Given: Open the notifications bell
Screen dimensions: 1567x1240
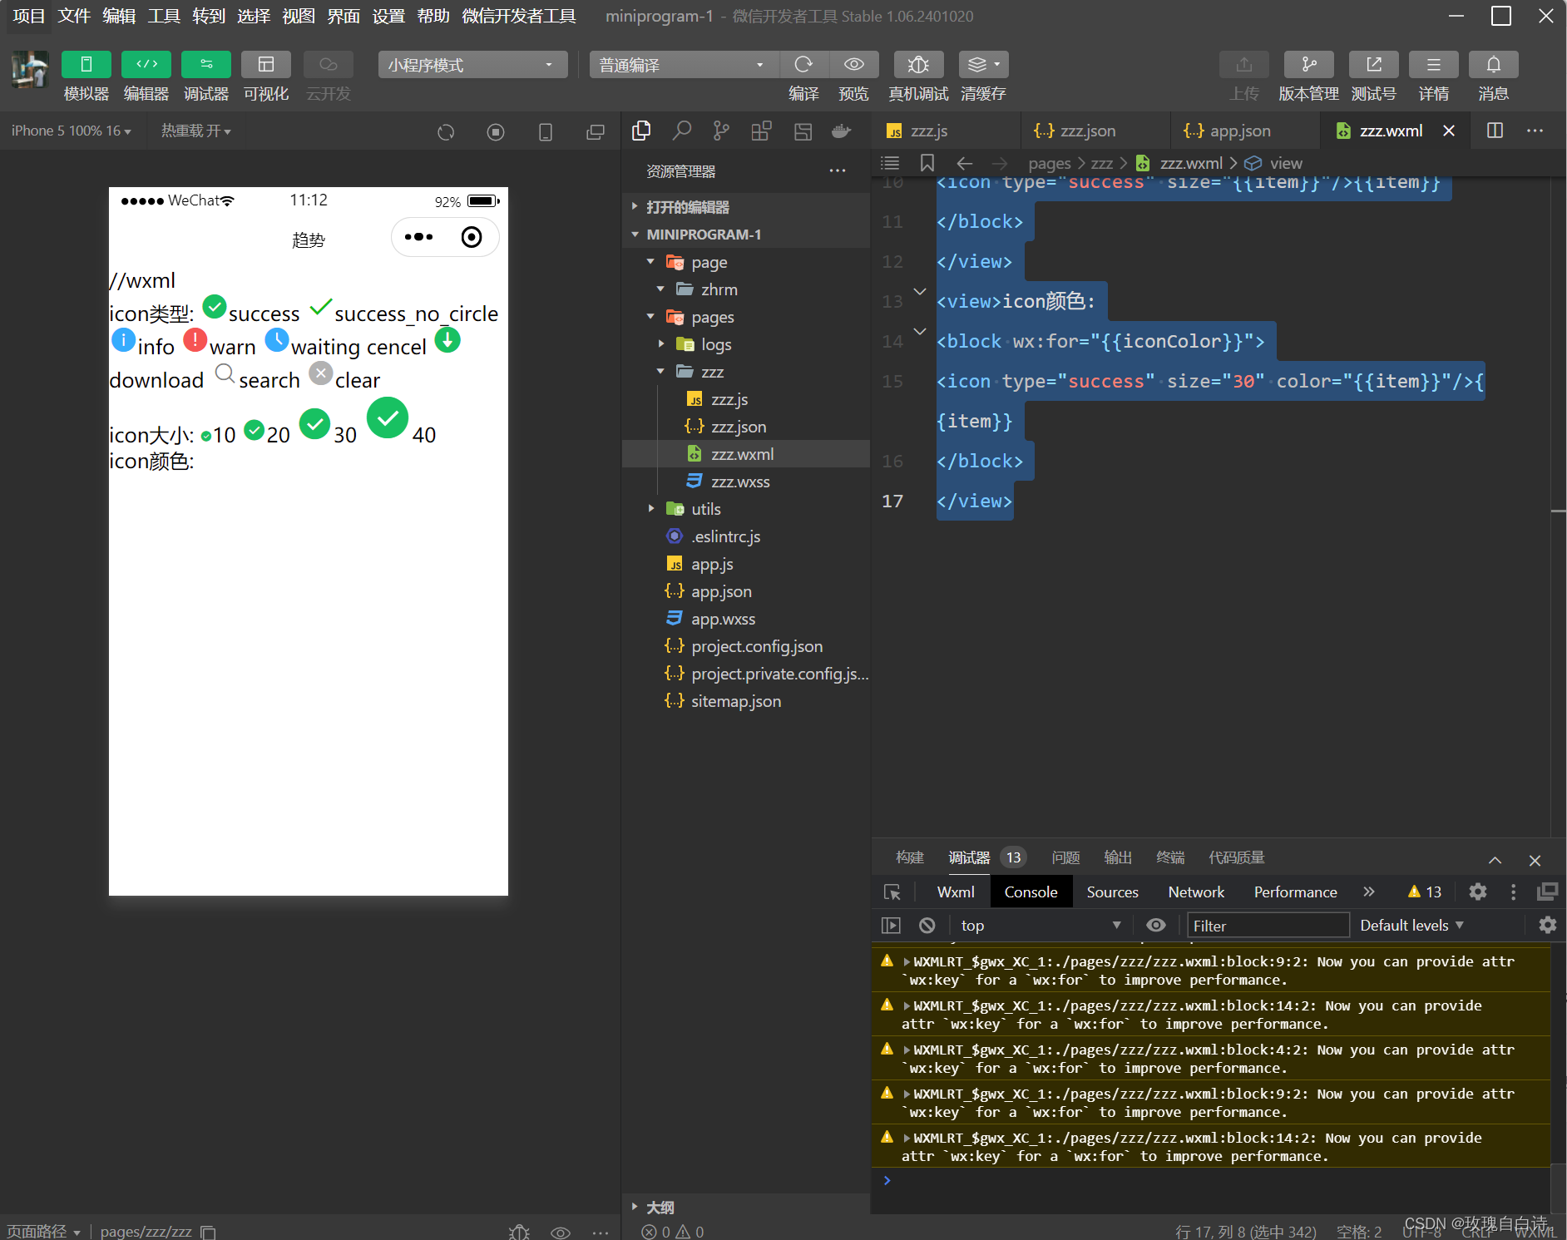Looking at the screenshot, I should click(1493, 65).
